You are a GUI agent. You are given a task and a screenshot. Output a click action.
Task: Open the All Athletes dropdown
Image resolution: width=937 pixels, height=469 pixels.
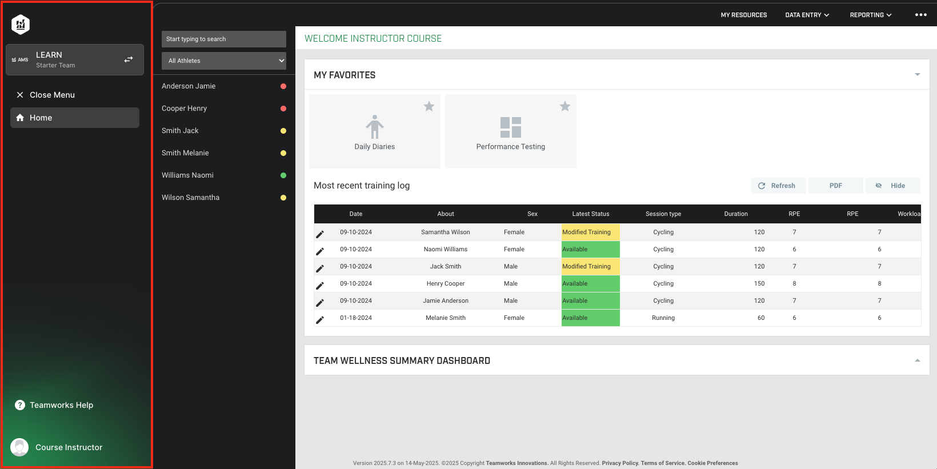(224, 61)
